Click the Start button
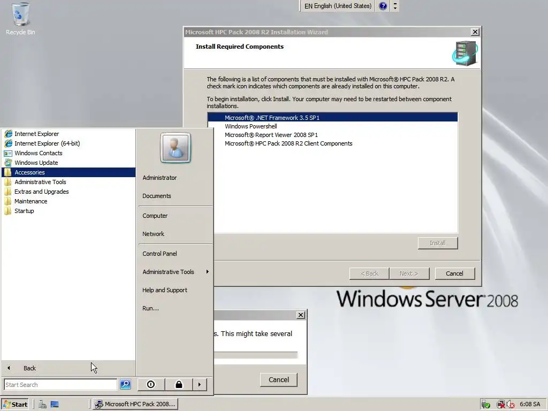 (x=15, y=405)
